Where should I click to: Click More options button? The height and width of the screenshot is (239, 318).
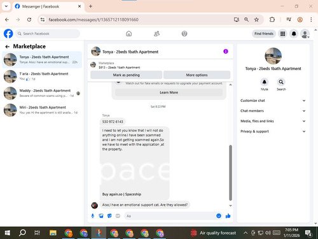click(x=197, y=75)
